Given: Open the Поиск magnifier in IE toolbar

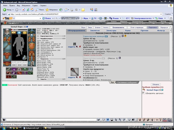Looking at the screenshot, I should [40, 10].
